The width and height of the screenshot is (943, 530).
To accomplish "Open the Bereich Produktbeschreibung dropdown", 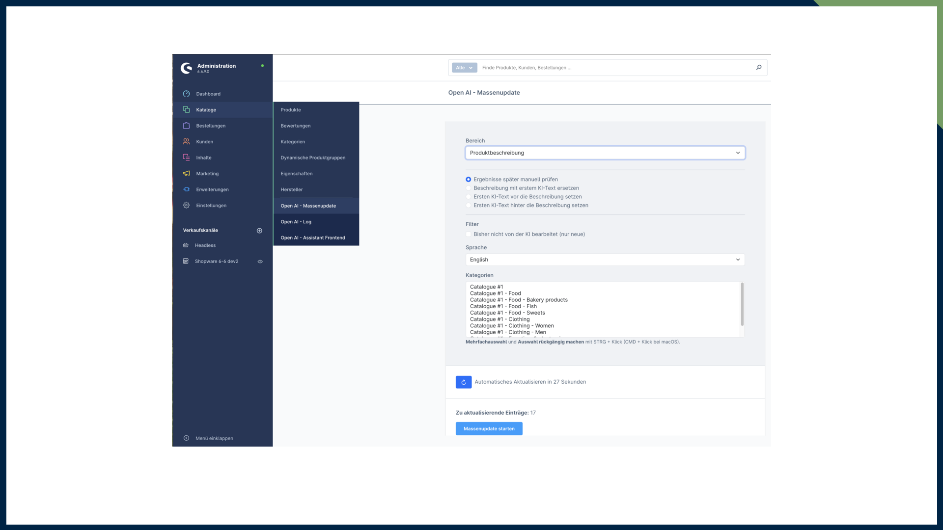I will [x=605, y=153].
